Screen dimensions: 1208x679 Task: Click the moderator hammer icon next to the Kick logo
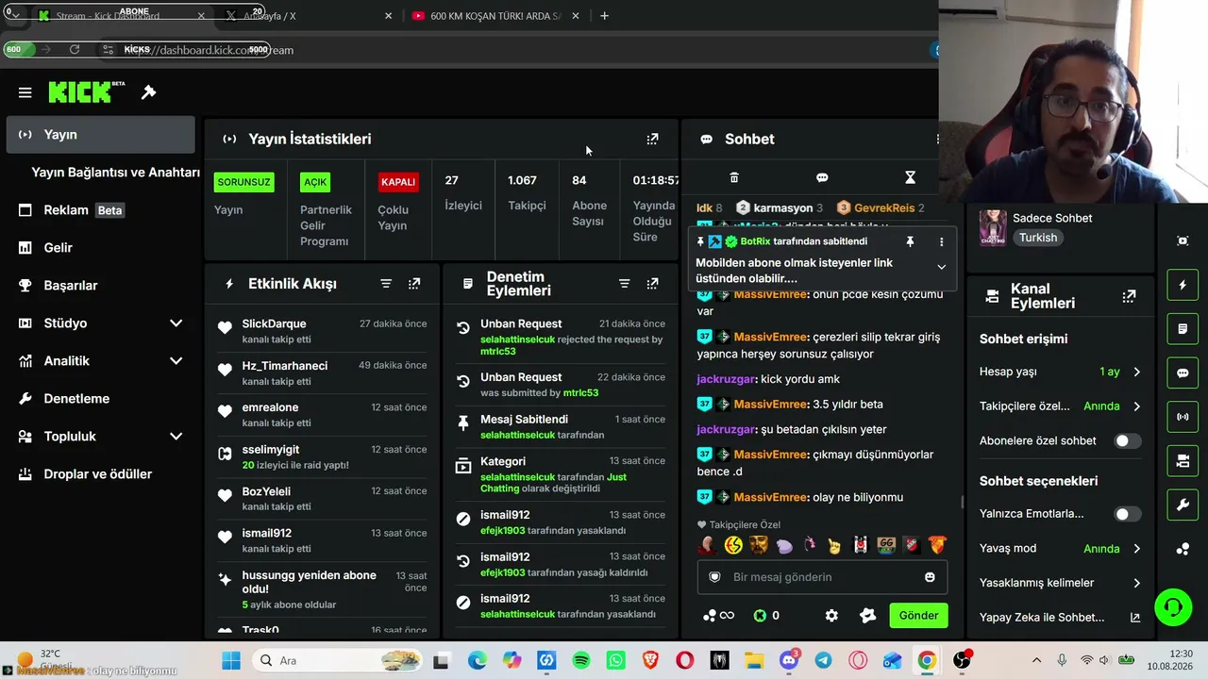point(148,92)
